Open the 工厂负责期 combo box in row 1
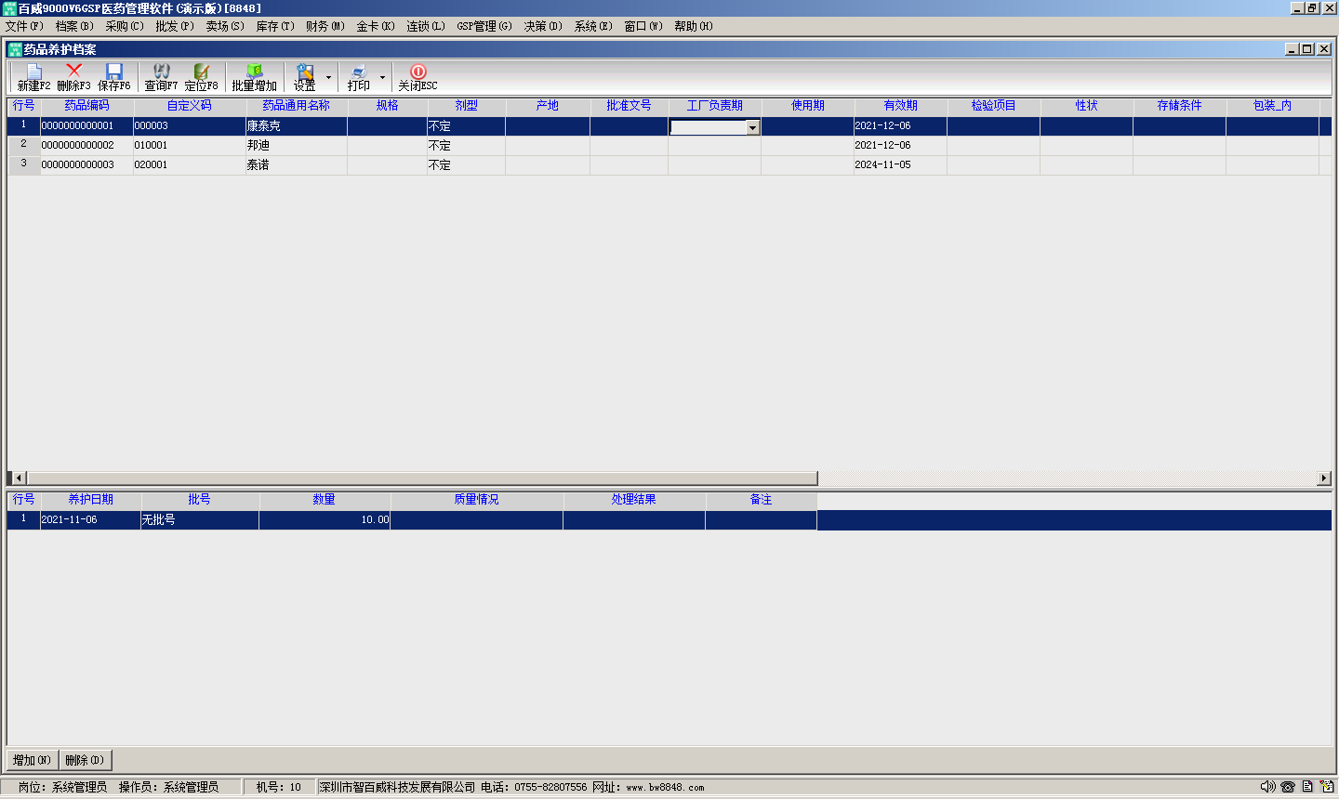This screenshot has width=1339, height=799. (752, 127)
